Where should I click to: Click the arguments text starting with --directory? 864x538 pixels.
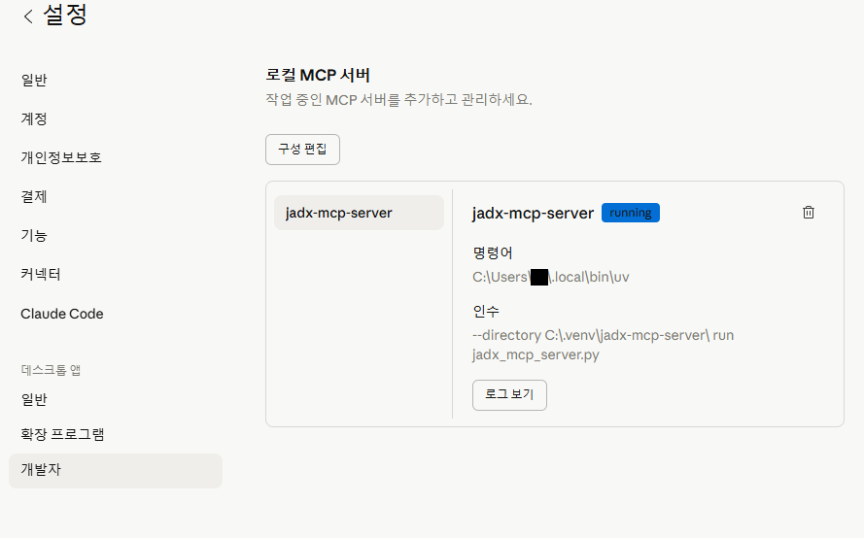point(603,345)
